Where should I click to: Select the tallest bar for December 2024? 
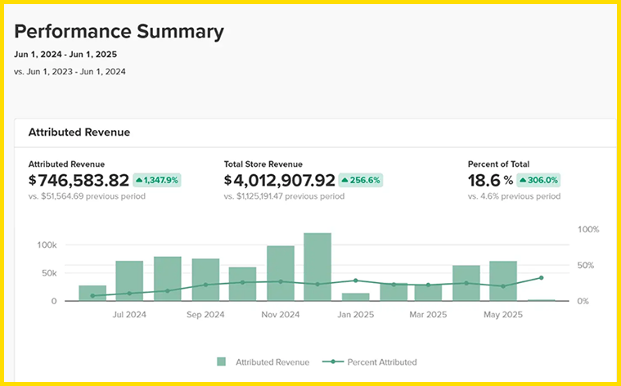(x=317, y=267)
